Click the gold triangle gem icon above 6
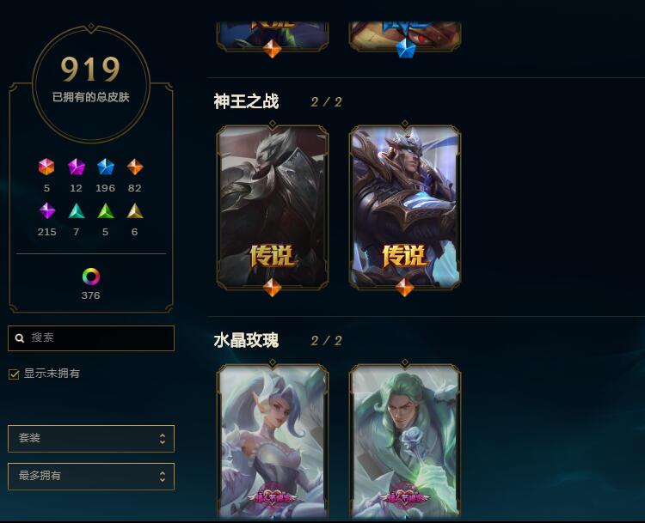This screenshot has height=523, width=645. pyautogui.click(x=135, y=210)
